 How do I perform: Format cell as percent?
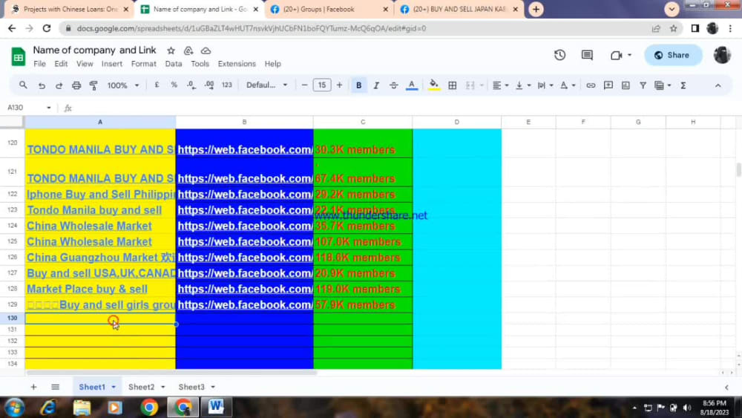[174, 85]
